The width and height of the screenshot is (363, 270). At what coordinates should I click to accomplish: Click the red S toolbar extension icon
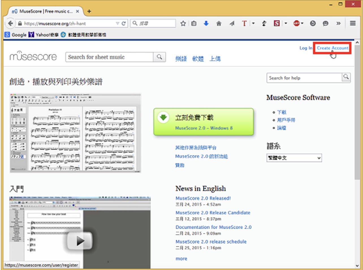point(277,23)
